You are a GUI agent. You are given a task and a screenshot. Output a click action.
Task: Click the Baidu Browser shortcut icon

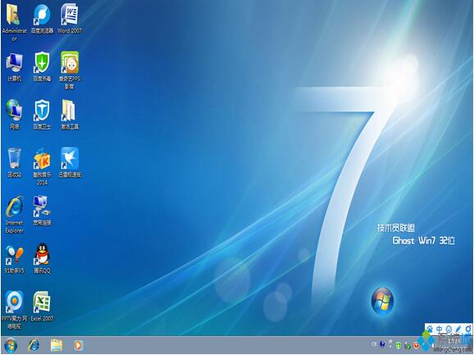click(42, 15)
